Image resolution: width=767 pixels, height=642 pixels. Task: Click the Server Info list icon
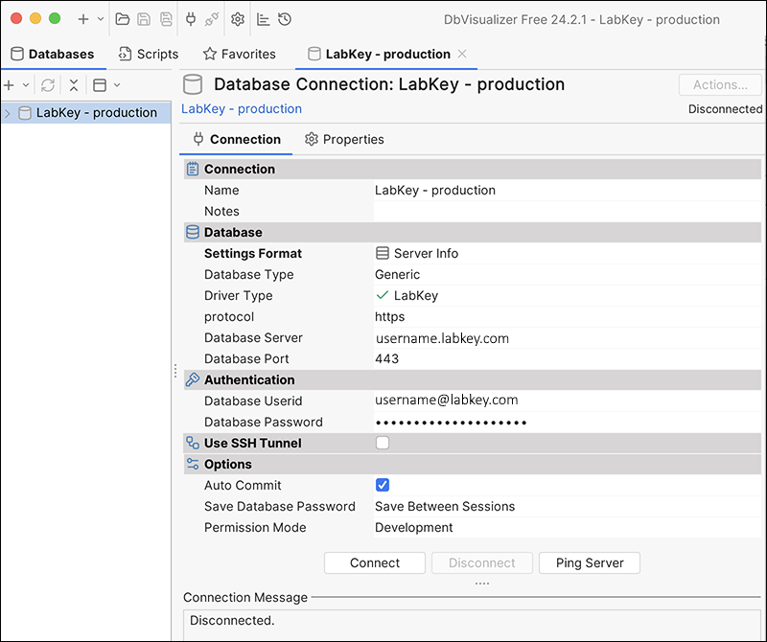click(x=383, y=253)
